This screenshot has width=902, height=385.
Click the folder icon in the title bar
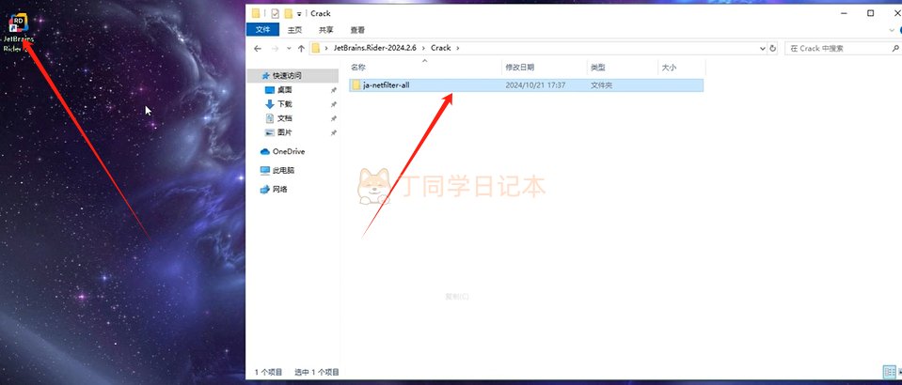[x=256, y=13]
